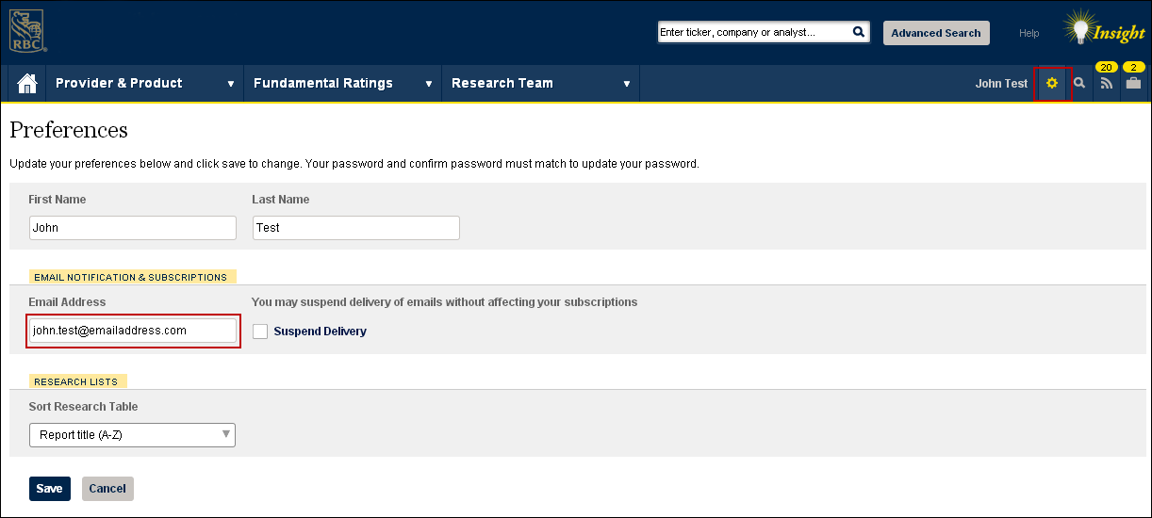This screenshot has width=1152, height=518.
Task: Expand the Provider & Product menu
Action: [145, 84]
